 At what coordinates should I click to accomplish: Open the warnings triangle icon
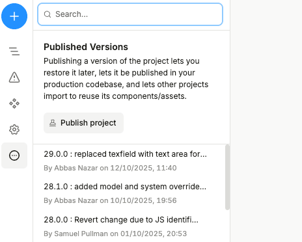click(x=14, y=77)
